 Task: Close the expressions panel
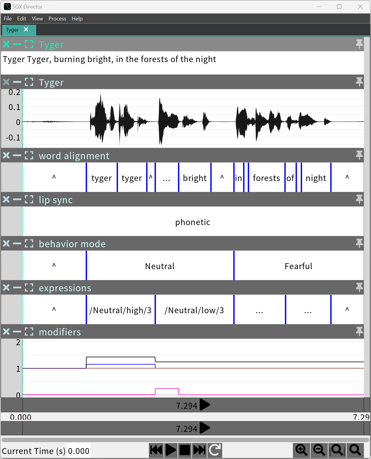6,287
